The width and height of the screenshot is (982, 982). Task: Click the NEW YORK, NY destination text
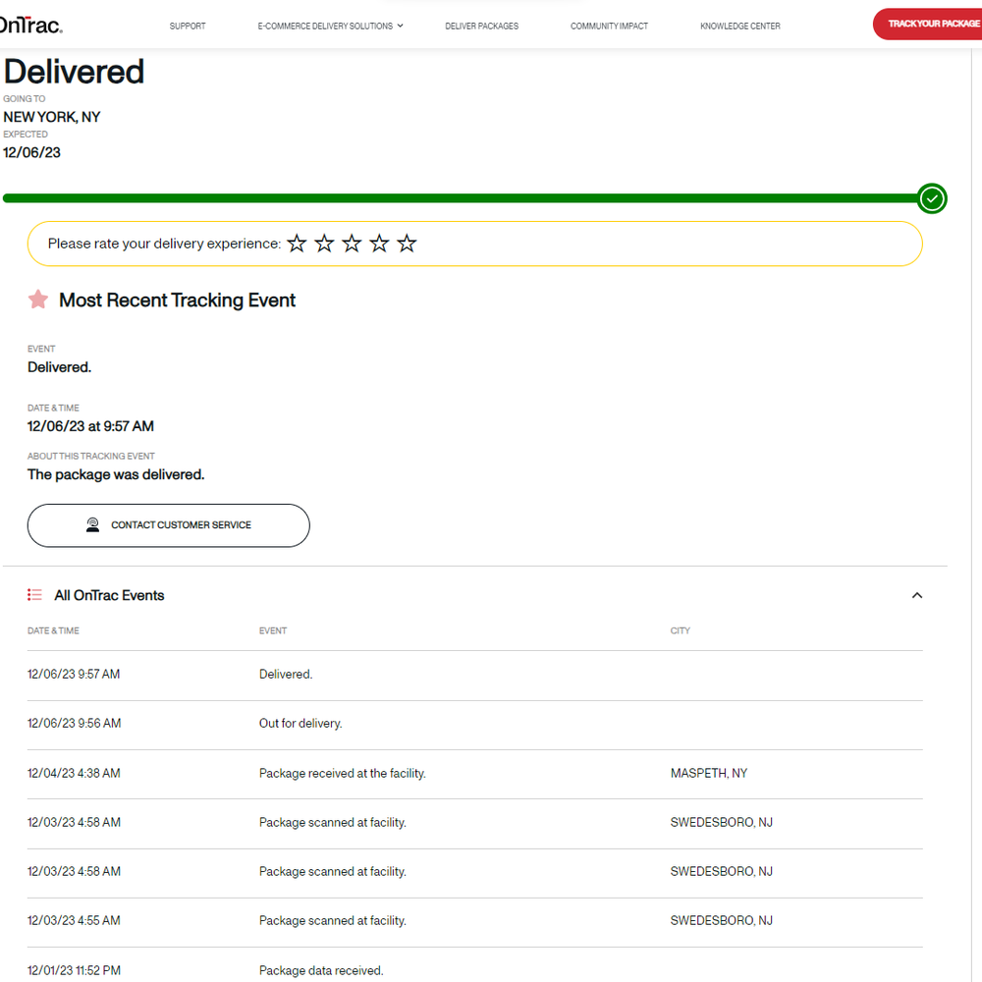tap(52, 117)
